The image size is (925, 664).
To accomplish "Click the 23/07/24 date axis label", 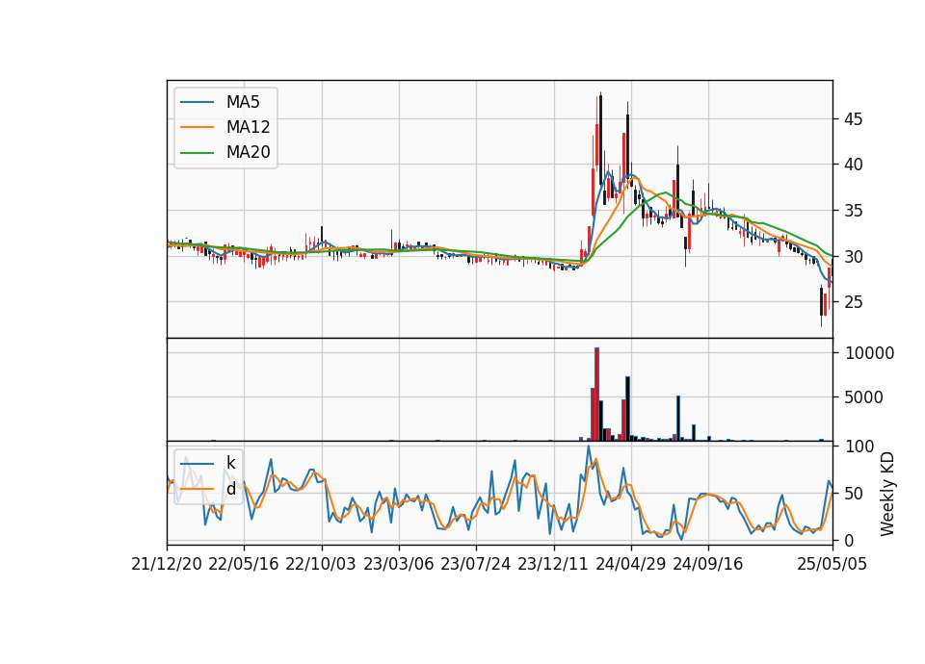I will 475,564.
